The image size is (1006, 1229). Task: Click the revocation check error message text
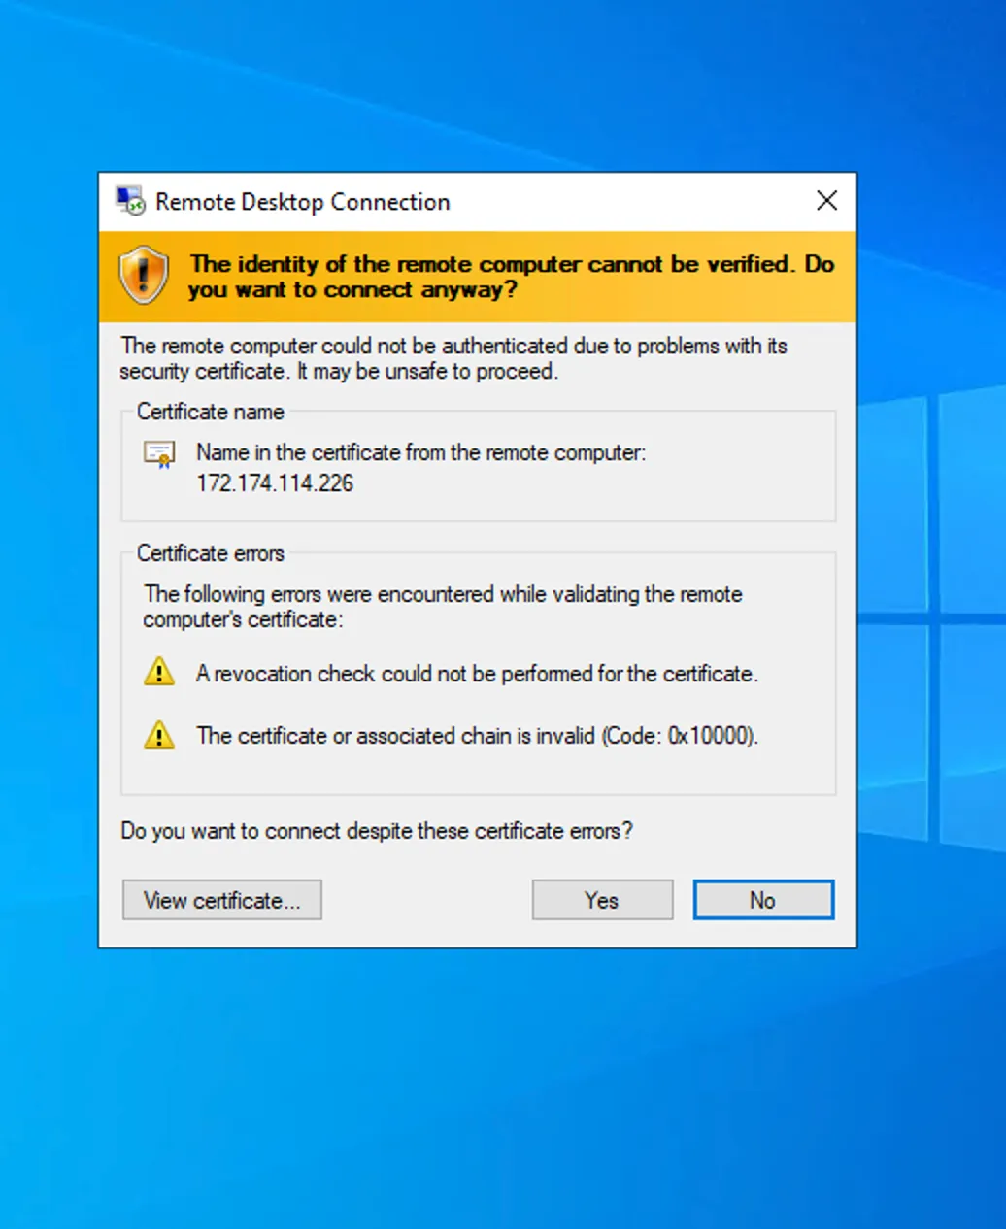[x=477, y=674]
